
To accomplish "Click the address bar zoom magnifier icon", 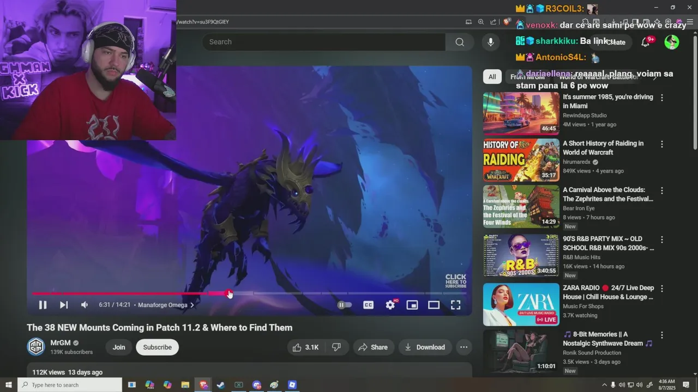I will point(481,22).
